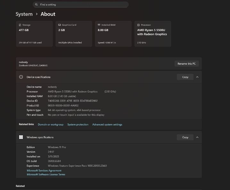This screenshot has width=230, height=190.
Task: Go back to System via the breadcrumb
Action: coord(24,14)
